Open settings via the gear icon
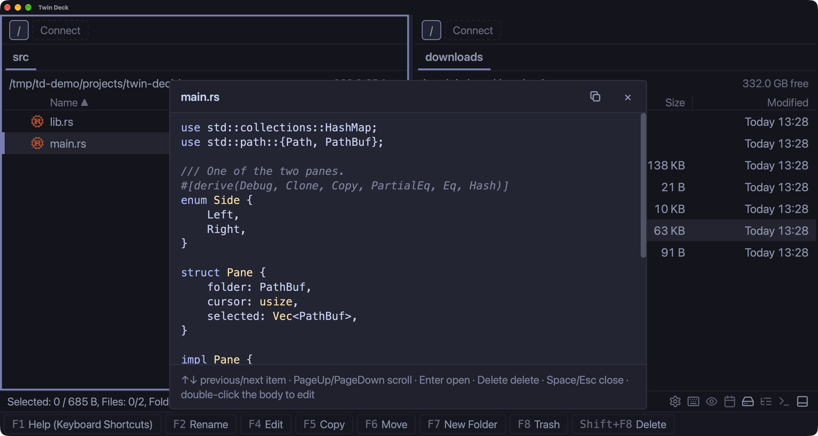818x436 pixels. click(x=675, y=401)
